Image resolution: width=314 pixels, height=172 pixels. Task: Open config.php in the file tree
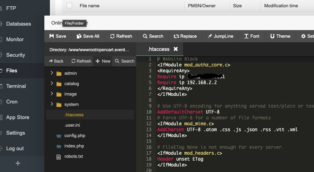(x=75, y=136)
